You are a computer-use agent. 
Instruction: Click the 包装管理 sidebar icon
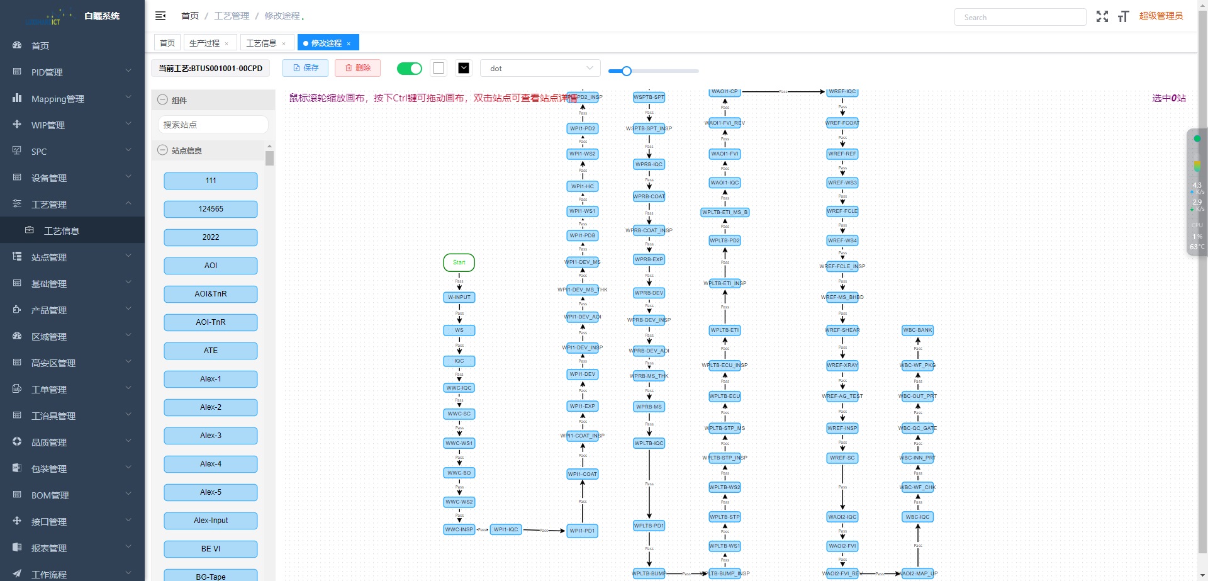click(17, 468)
